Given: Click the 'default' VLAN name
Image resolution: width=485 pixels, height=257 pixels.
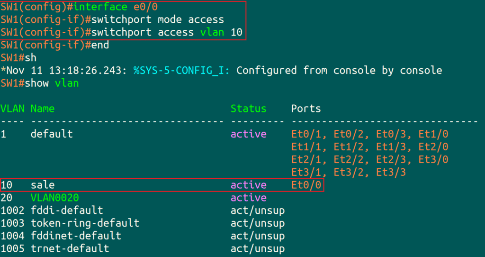Looking at the screenshot, I should pyautogui.click(x=52, y=134).
